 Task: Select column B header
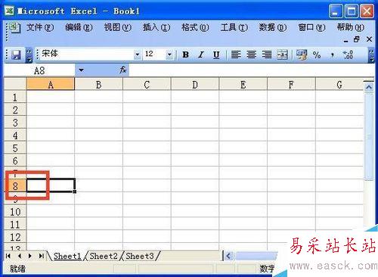[98, 84]
